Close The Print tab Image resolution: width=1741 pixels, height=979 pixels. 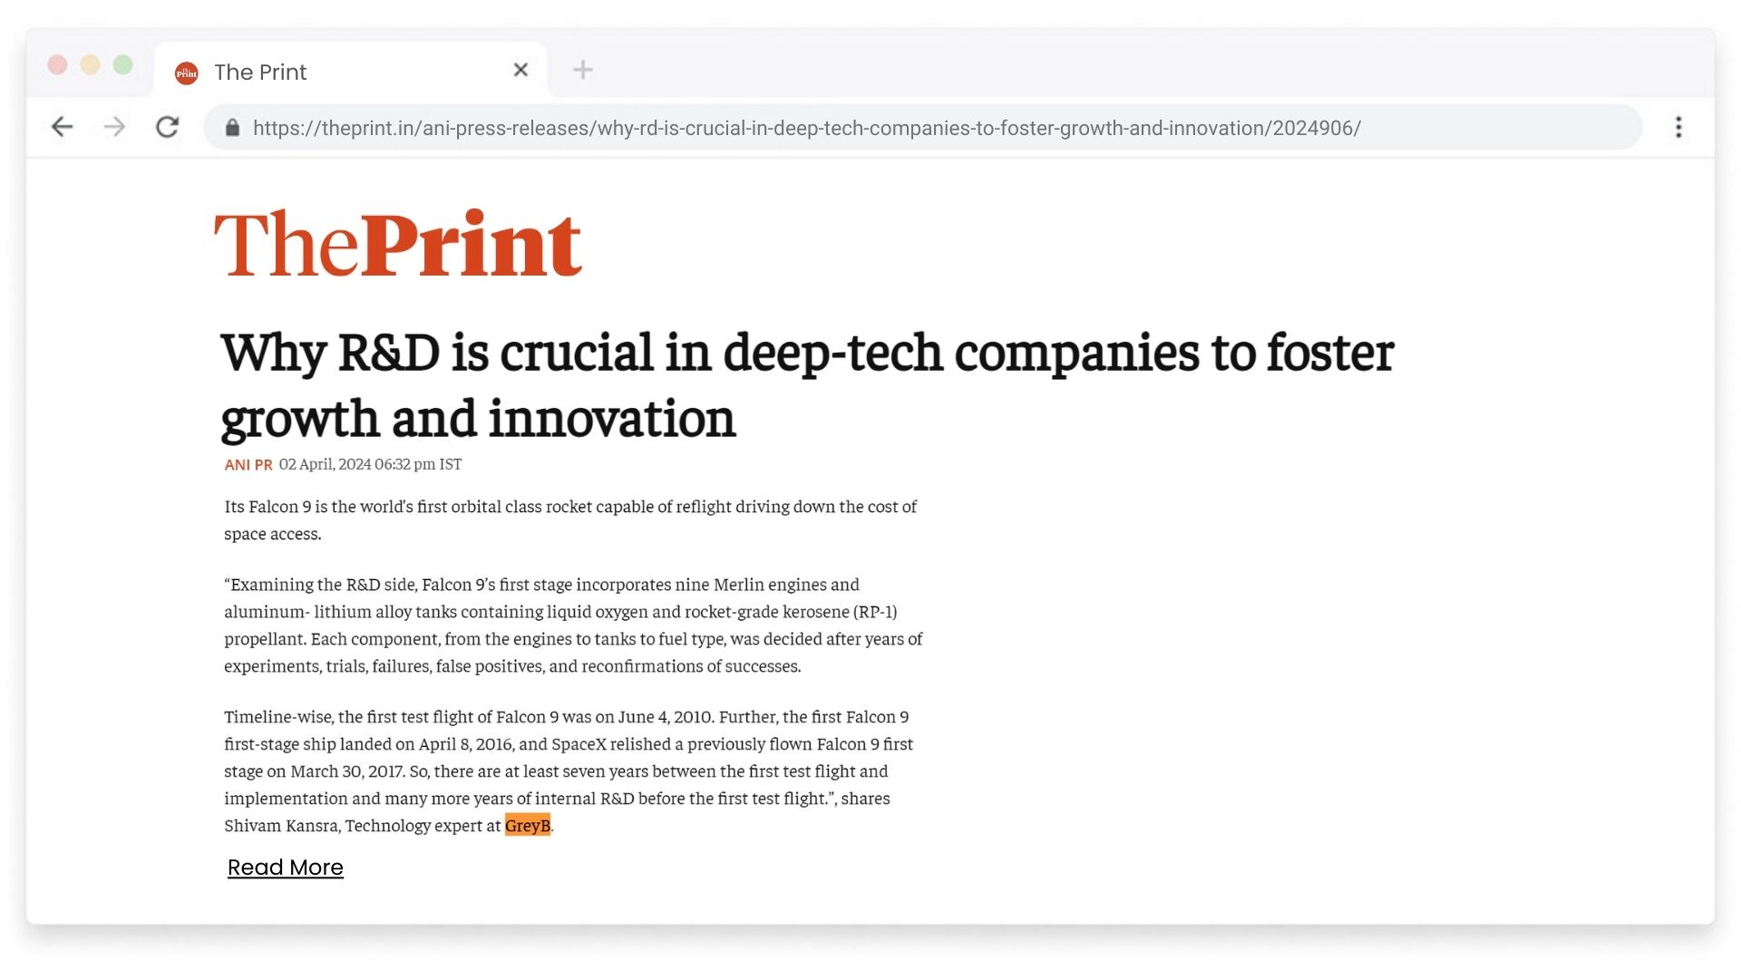click(x=520, y=70)
